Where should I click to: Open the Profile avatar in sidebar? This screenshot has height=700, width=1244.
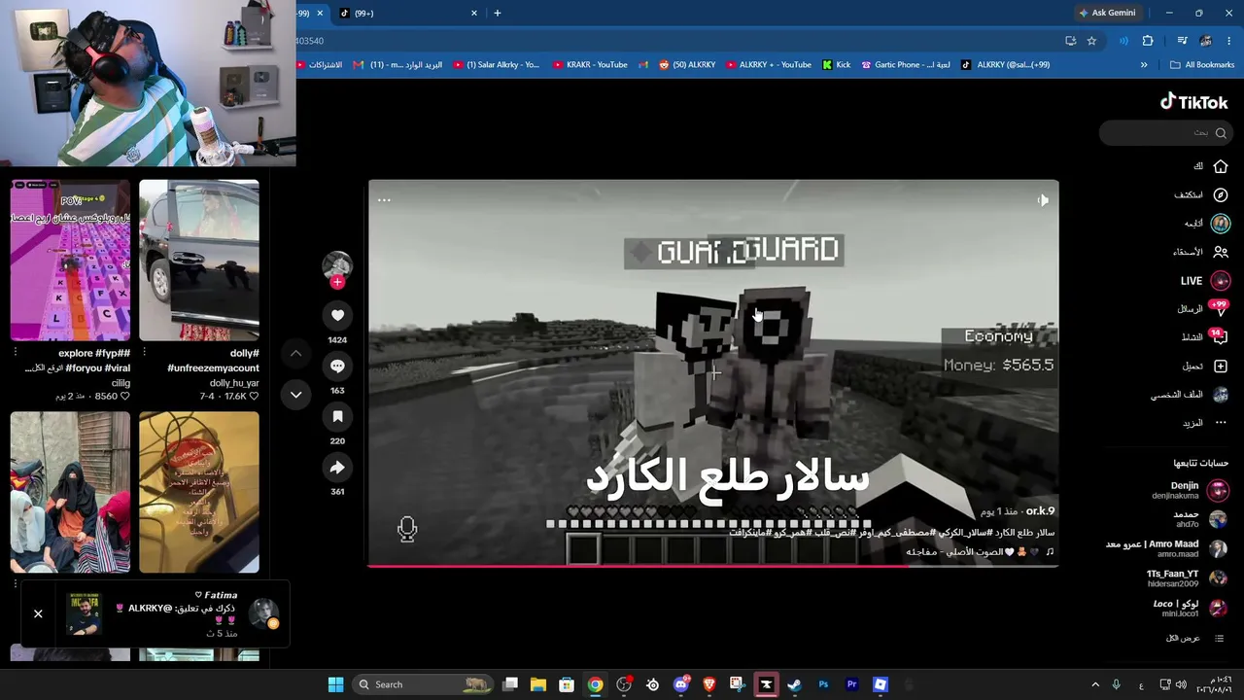(1220, 395)
